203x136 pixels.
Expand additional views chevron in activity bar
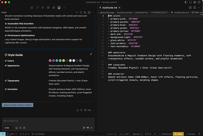tap(65, 7)
